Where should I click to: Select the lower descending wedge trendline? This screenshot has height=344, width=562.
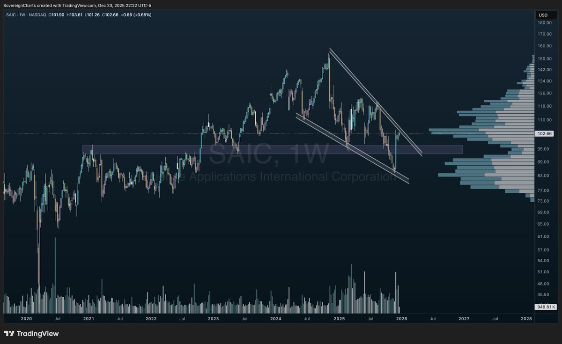[x=352, y=147]
